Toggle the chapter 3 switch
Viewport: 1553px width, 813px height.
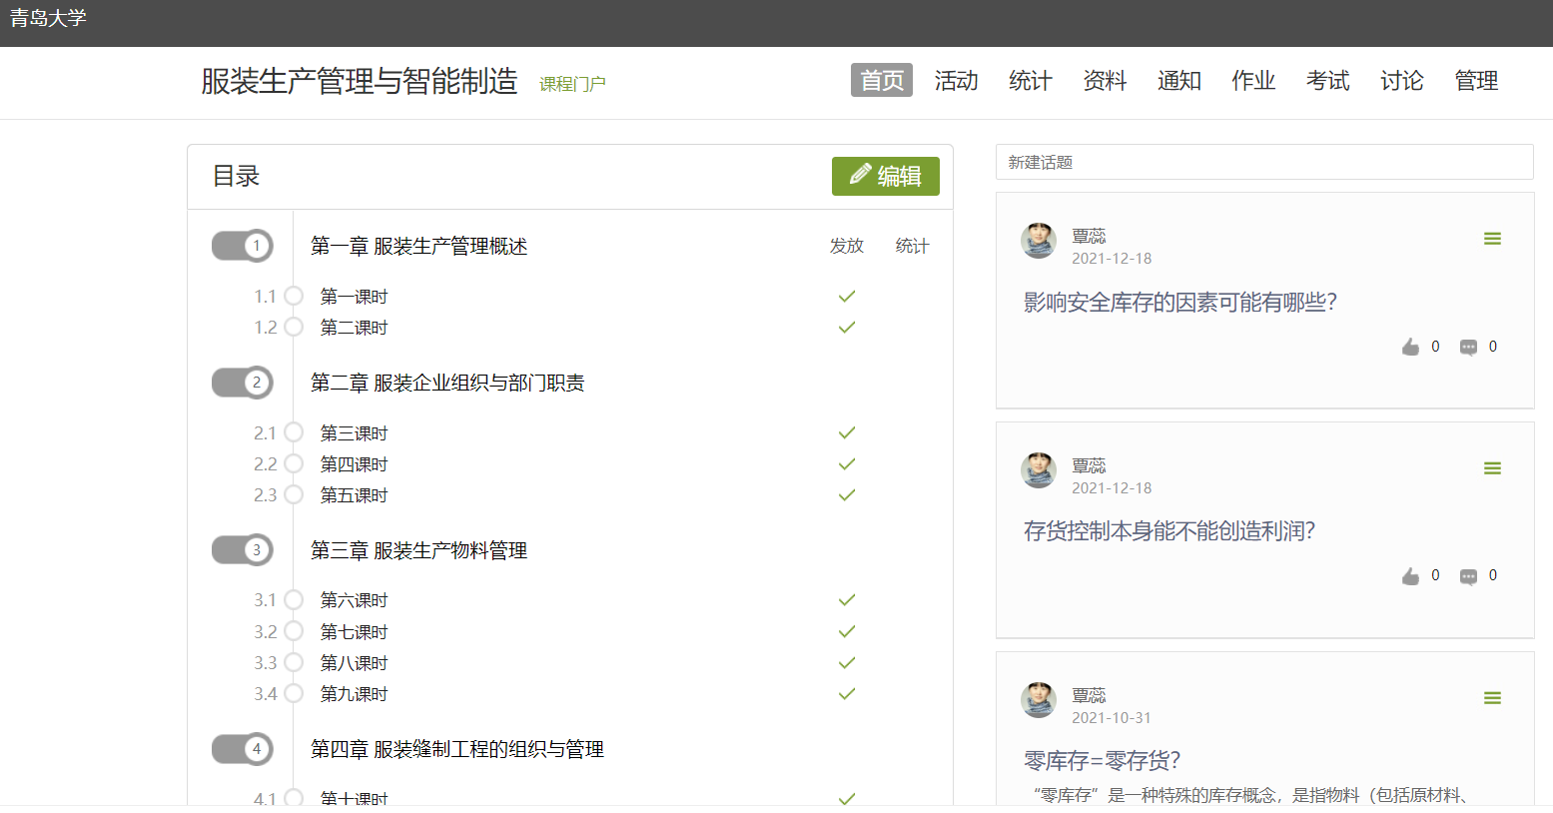tap(243, 550)
